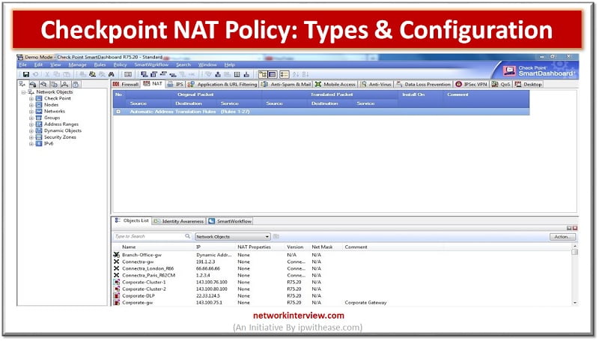The image size is (599, 341).
Task: Click the Paste toolbar icon
Action: tap(67, 74)
